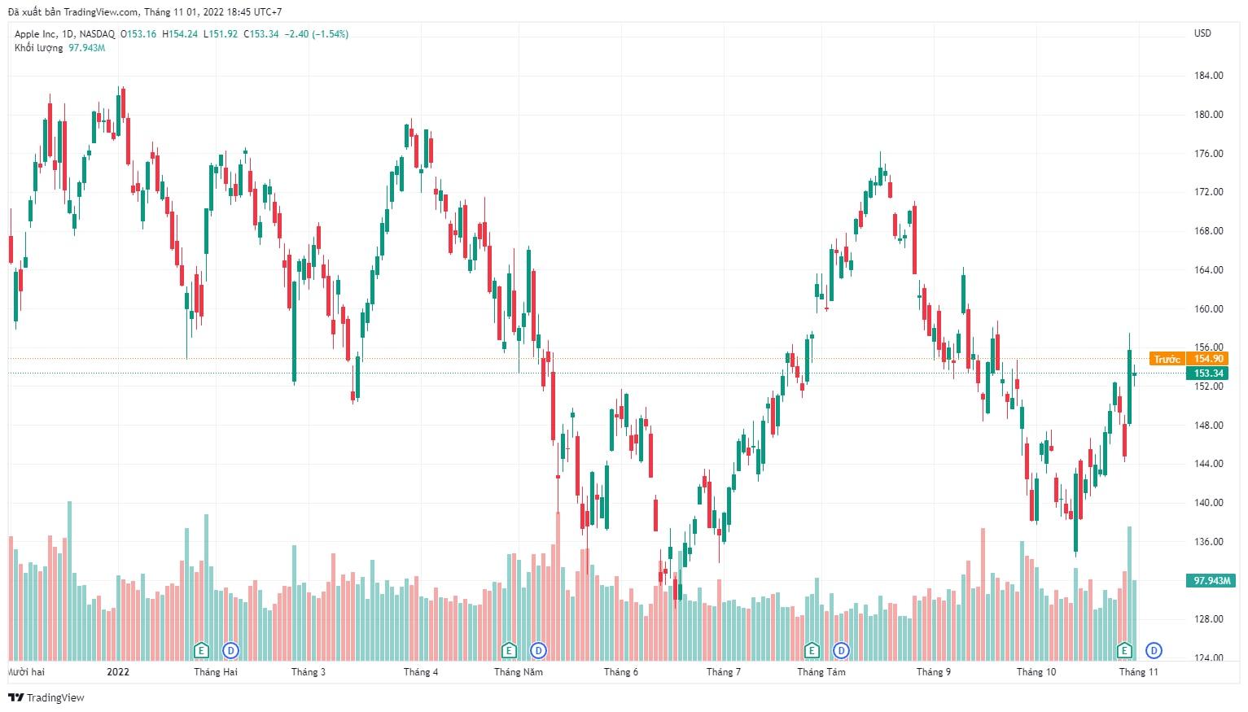The image size is (1248, 712).
Task: Click the TradingView logo at bottom left
Action: click(x=46, y=697)
